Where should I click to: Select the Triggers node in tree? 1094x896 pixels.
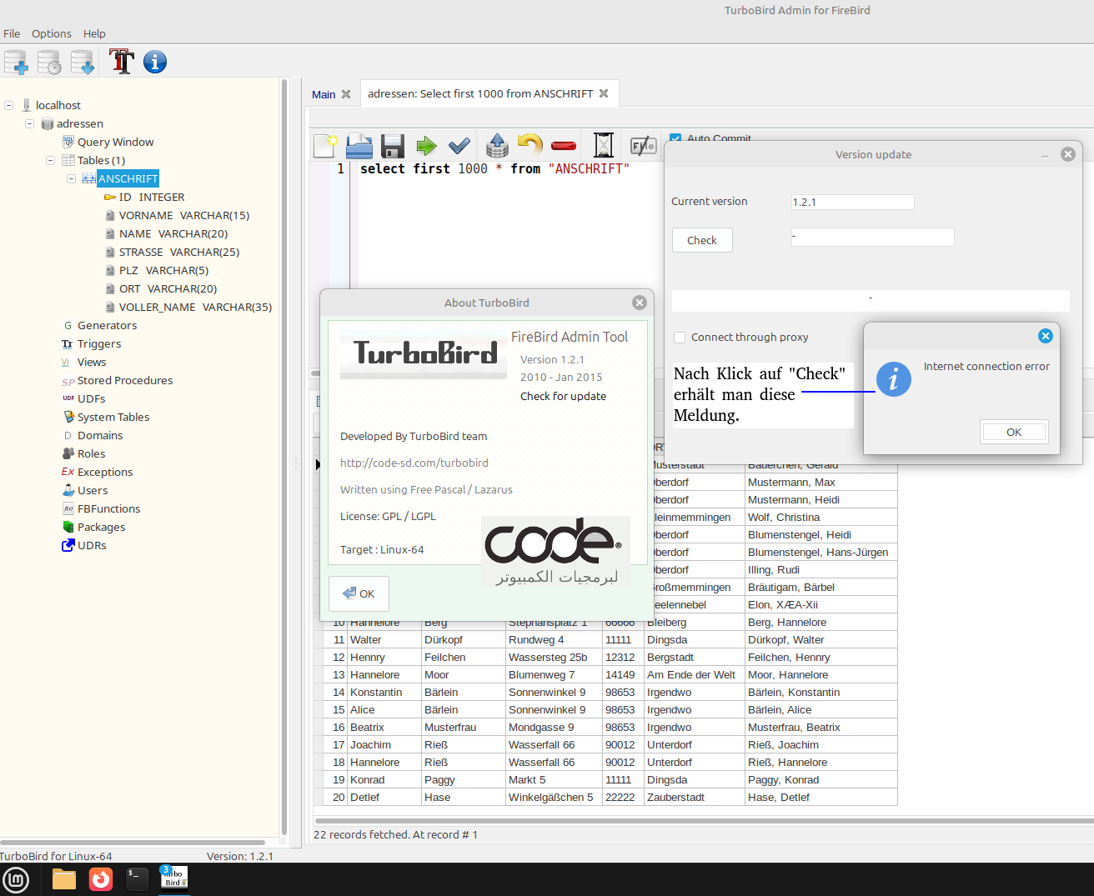pyautogui.click(x=99, y=344)
